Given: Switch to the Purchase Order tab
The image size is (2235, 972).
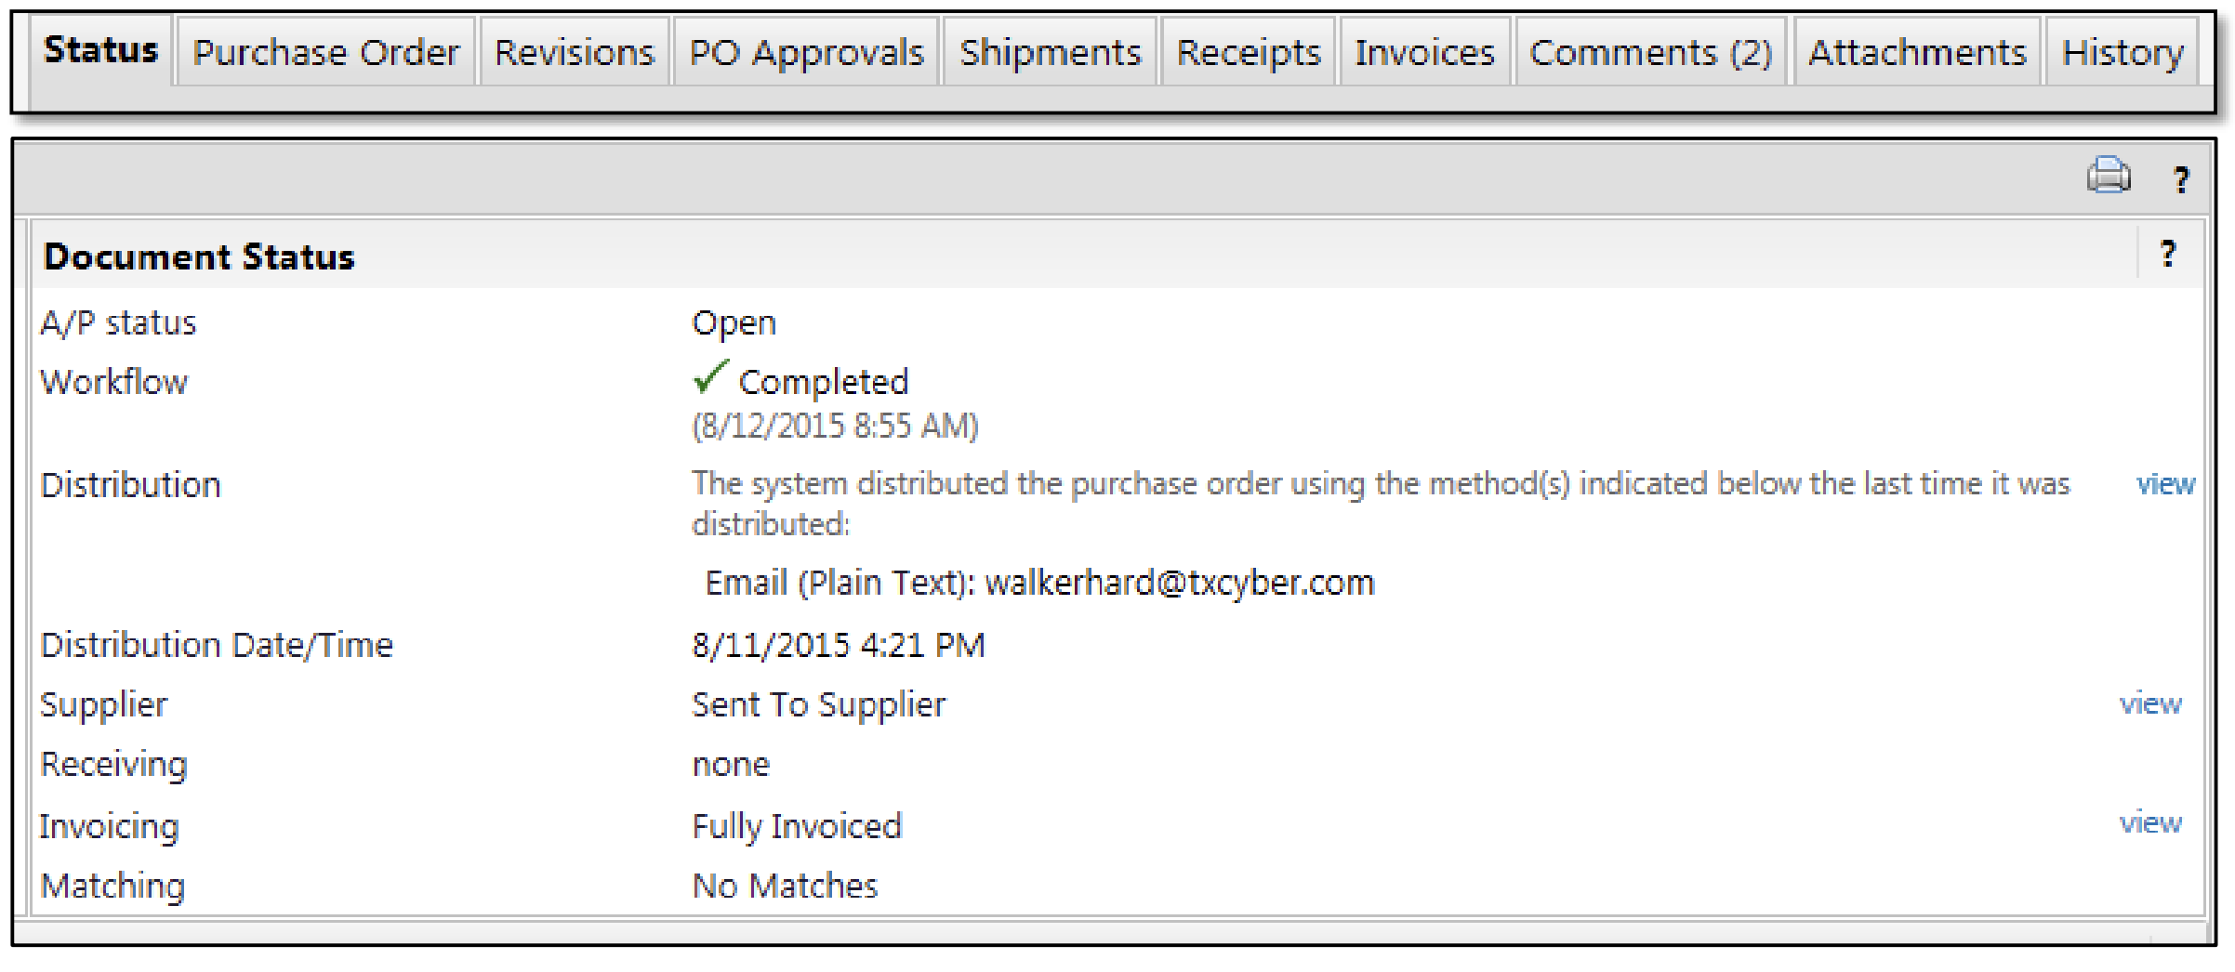Looking at the screenshot, I should [327, 51].
